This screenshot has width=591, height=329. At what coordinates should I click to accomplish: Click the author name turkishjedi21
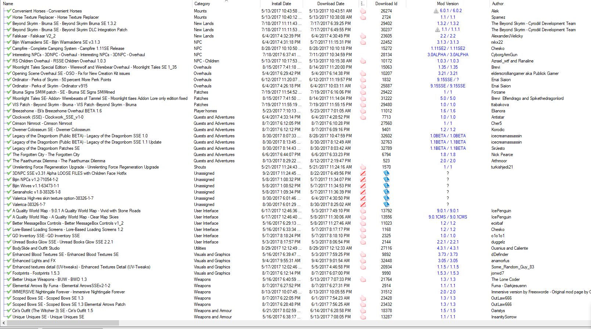[x=502, y=167]
